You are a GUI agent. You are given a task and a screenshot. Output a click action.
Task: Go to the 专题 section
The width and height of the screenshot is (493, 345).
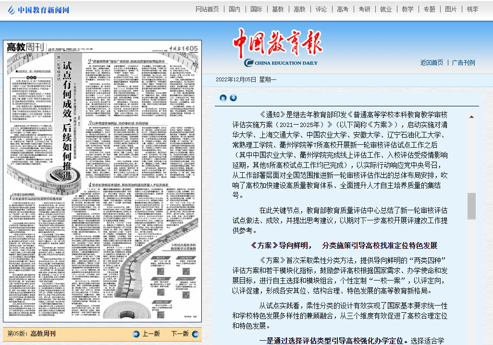430,10
